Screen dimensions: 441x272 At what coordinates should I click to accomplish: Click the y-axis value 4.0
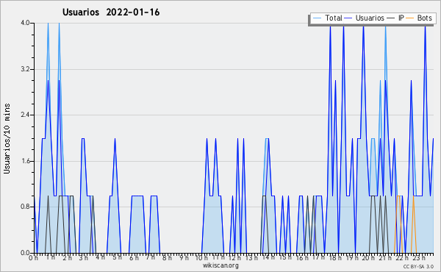coord(25,23)
